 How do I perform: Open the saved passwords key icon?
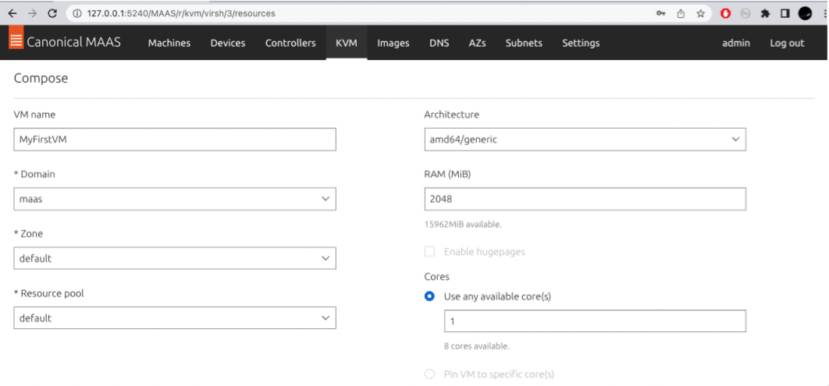tap(660, 13)
